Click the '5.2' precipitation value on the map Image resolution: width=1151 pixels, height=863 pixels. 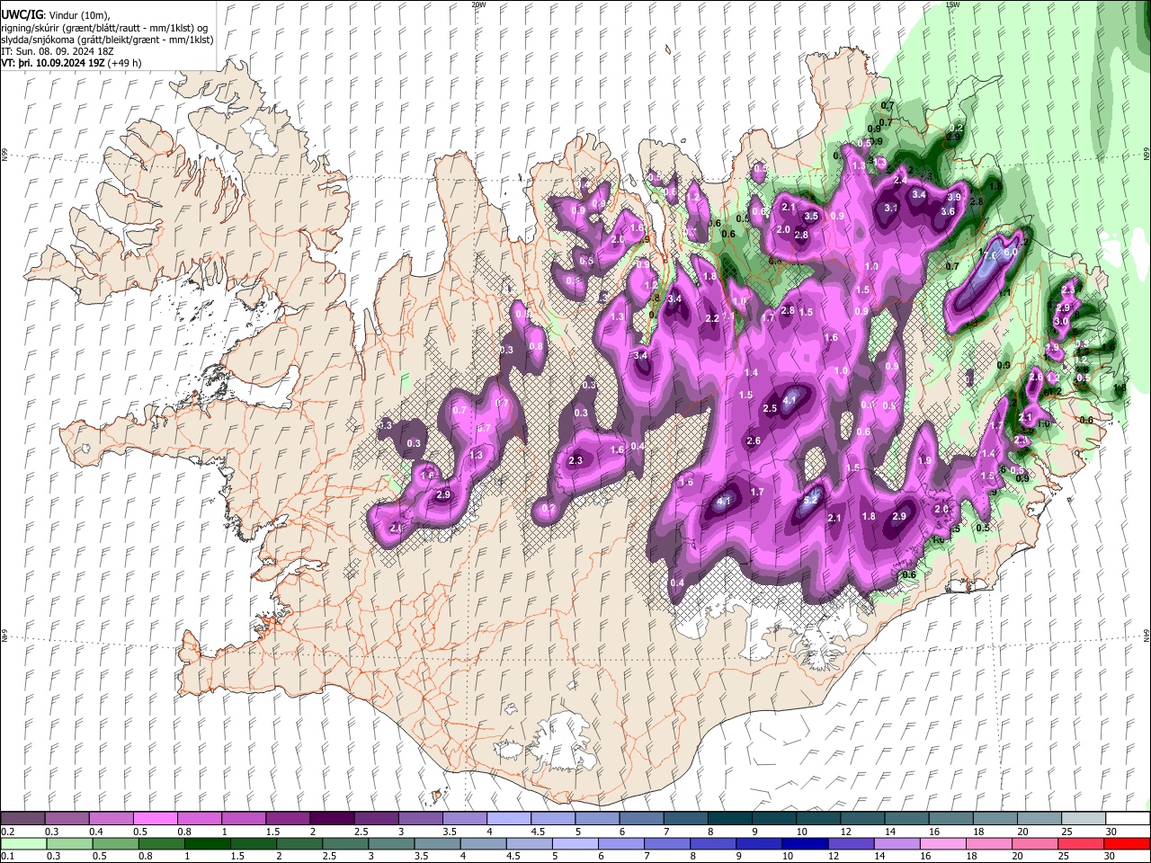[809, 501]
